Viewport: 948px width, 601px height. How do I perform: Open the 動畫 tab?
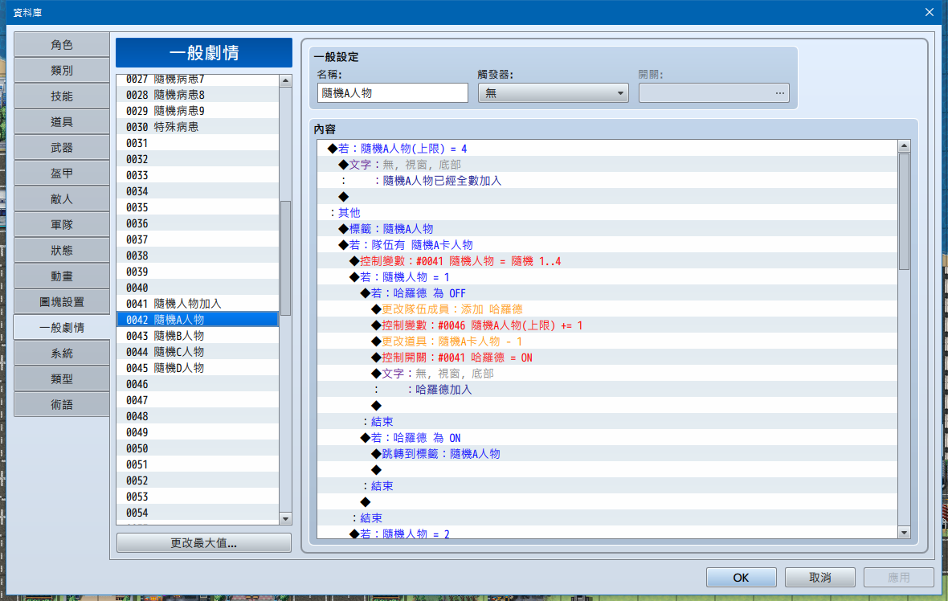click(x=62, y=276)
